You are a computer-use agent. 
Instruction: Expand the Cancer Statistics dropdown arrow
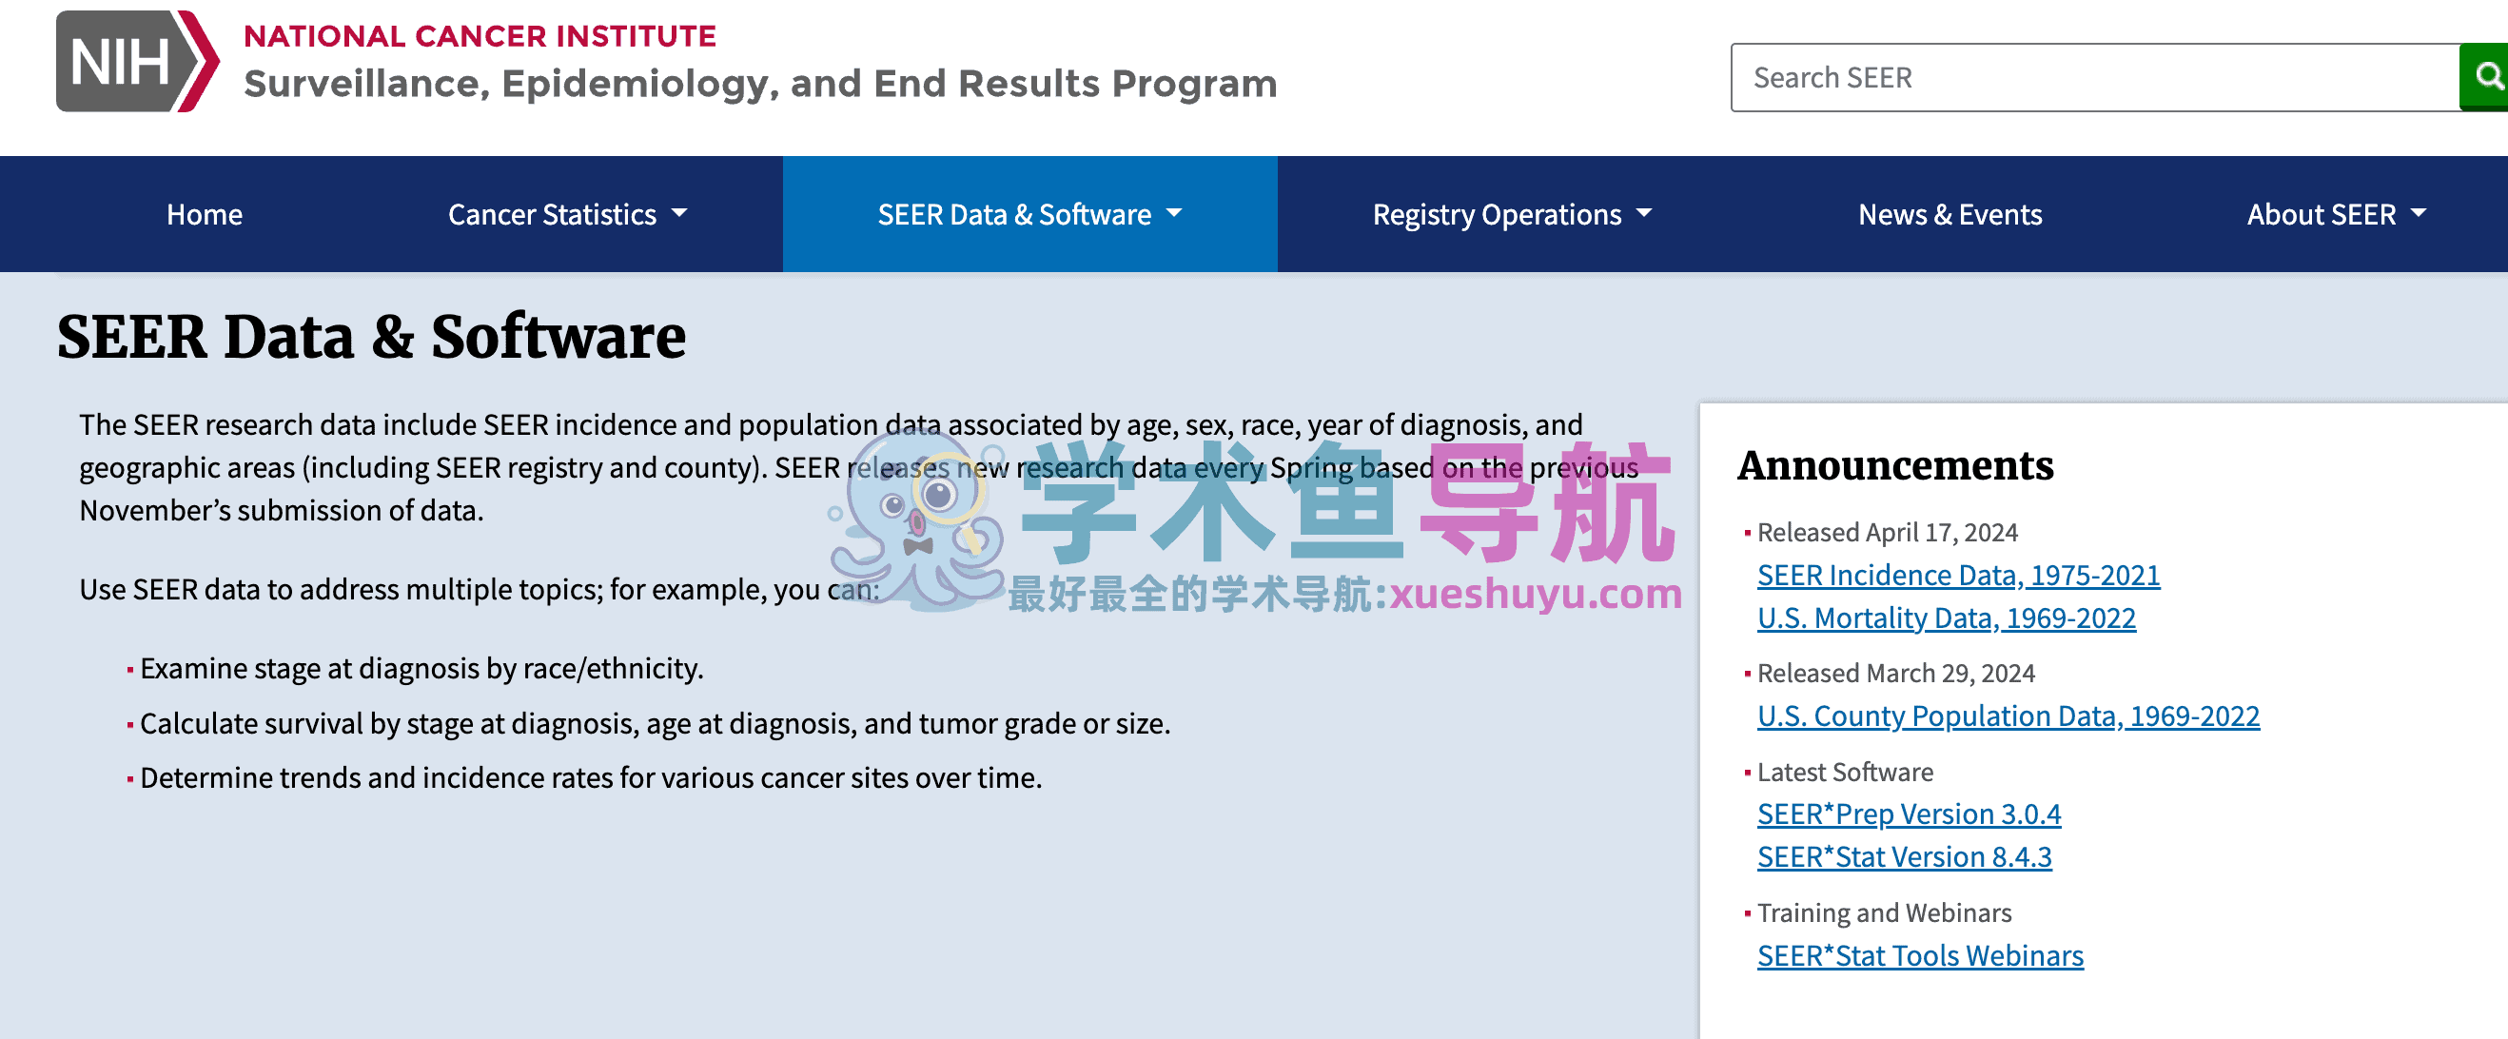[x=679, y=213]
